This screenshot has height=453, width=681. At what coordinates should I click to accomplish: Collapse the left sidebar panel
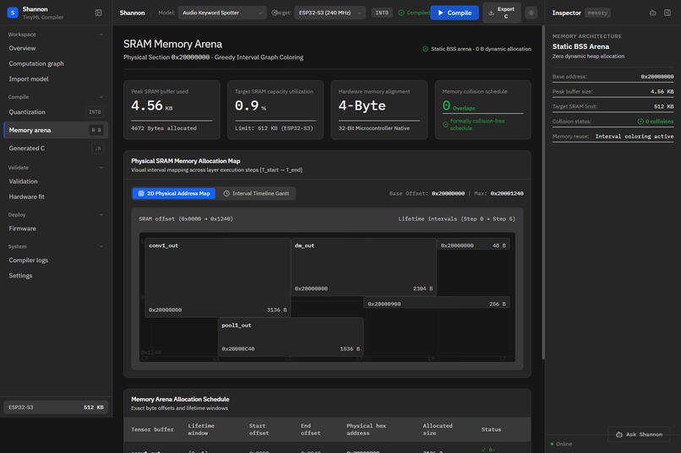99,13
